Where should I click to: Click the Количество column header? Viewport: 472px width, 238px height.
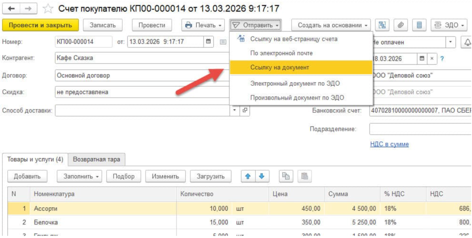coord(223,194)
